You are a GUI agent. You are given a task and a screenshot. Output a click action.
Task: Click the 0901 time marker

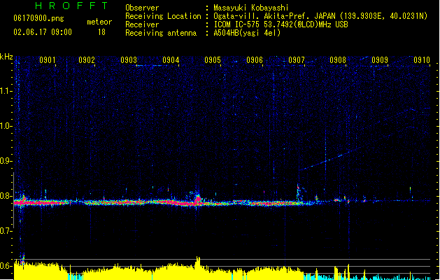pos(47,60)
